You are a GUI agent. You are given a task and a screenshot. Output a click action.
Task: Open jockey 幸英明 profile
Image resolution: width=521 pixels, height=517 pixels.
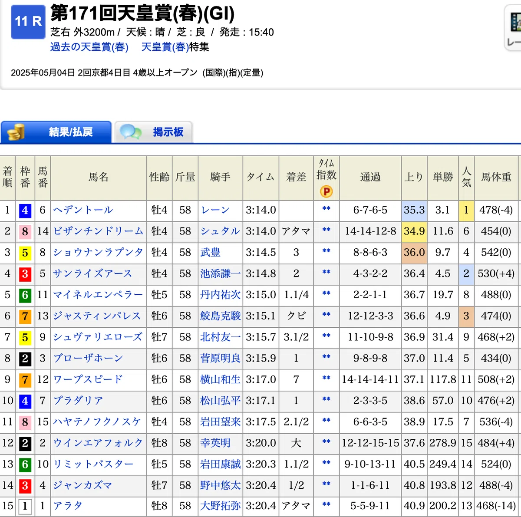(215, 443)
